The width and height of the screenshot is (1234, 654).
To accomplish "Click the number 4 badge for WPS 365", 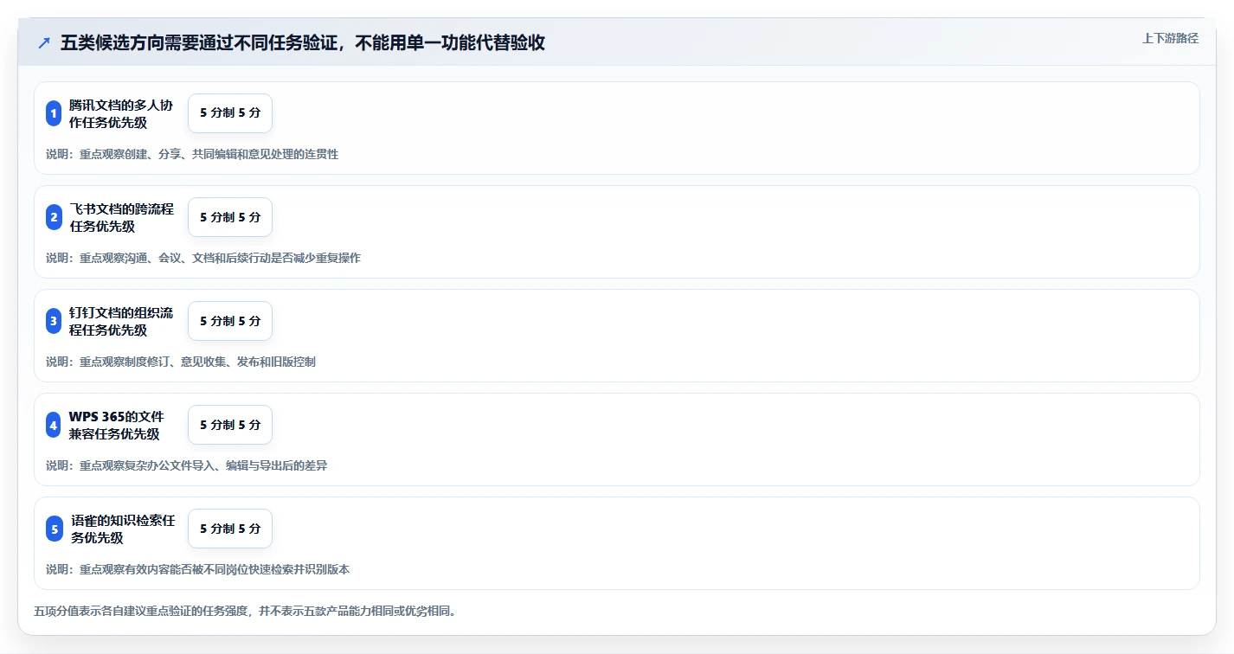I will point(54,425).
